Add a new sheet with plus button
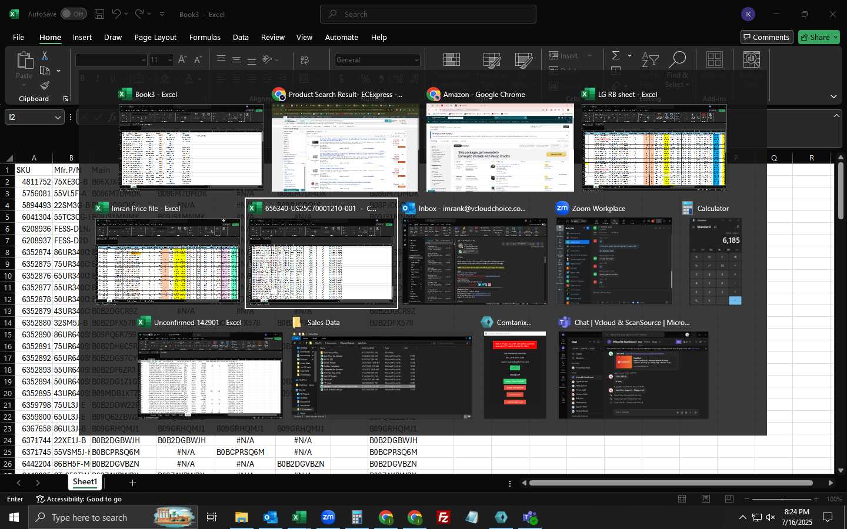The height and width of the screenshot is (529, 847). point(133,483)
